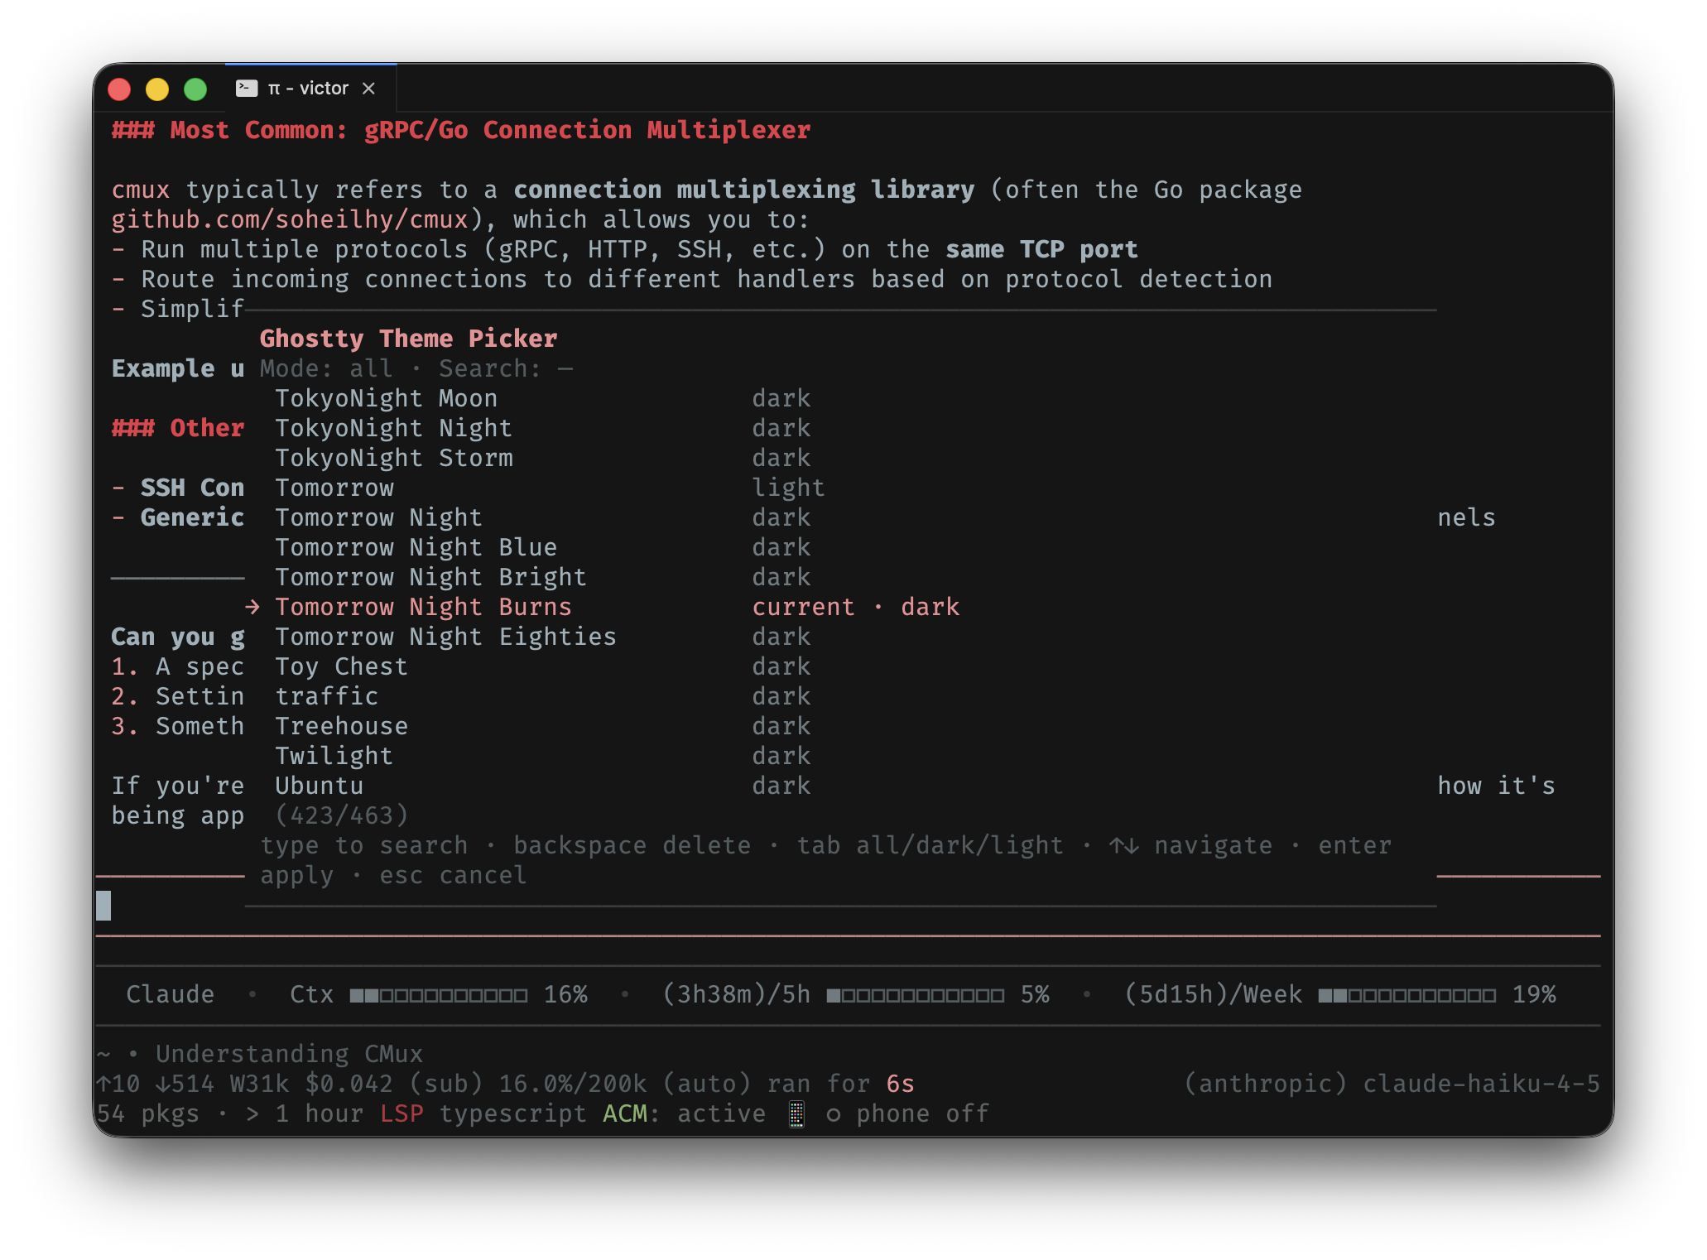Image resolution: width=1707 pixels, height=1260 pixels.
Task: Click the Week usage bar at 19%
Action: [1407, 995]
